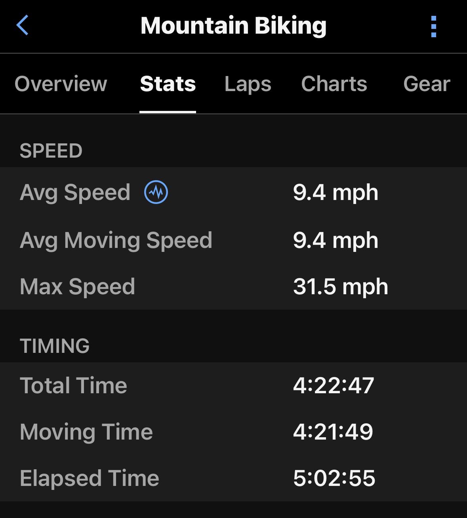The image size is (467, 518).
Task: Select the Moving Time row
Action: (233, 432)
